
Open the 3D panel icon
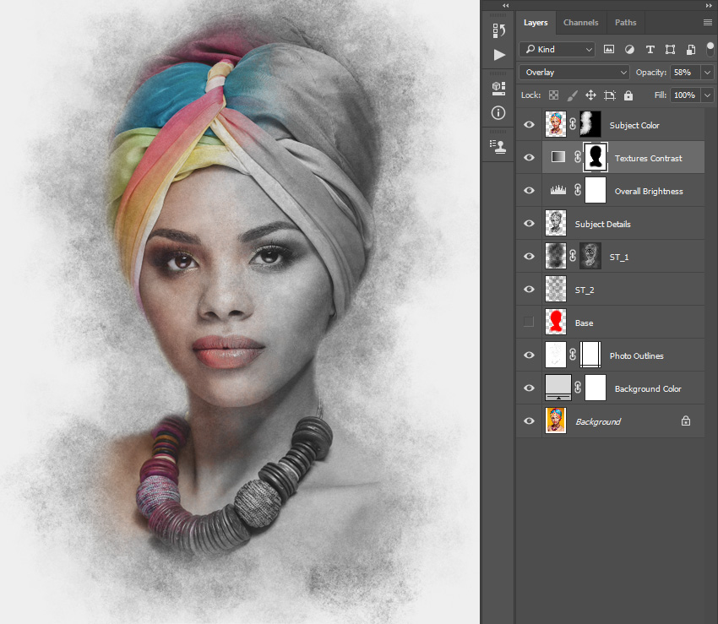[498, 89]
